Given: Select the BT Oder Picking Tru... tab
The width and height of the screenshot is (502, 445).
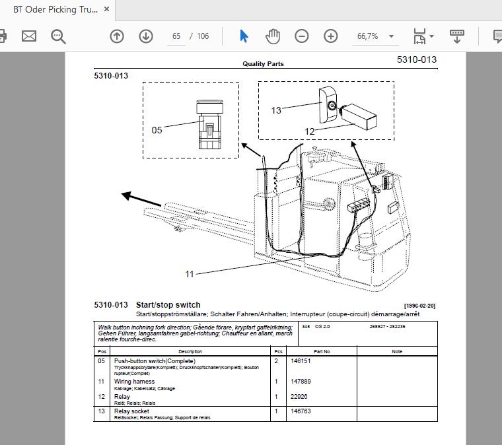Looking at the screenshot, I should [x=55, y=10].
